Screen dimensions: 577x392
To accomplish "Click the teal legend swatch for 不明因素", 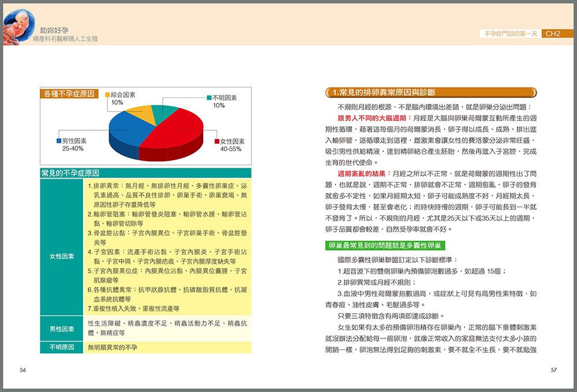I will (x=209, y=98).
